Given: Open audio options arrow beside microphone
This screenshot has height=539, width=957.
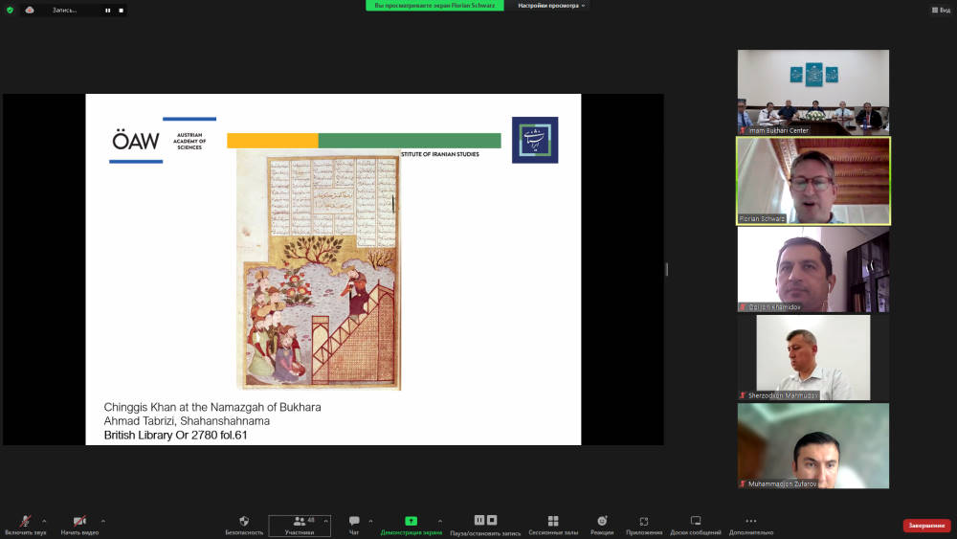Looking at the screenshot, I should click(x=44, y=522).
